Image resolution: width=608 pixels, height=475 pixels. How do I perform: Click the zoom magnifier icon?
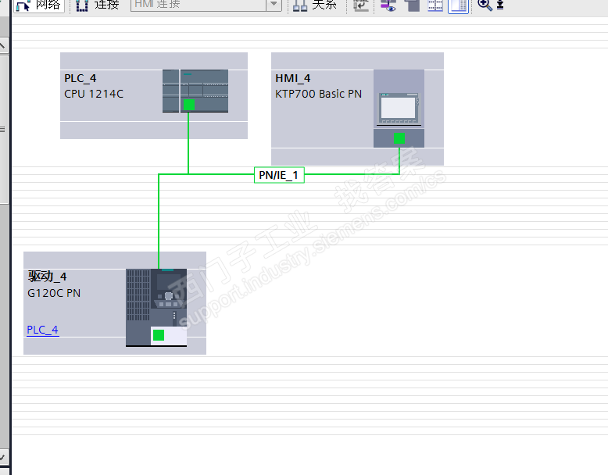click(485, 5)
